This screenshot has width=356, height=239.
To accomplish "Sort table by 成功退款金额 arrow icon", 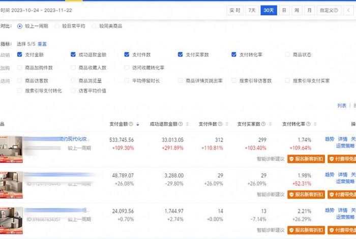I will [x=187, y=124].
